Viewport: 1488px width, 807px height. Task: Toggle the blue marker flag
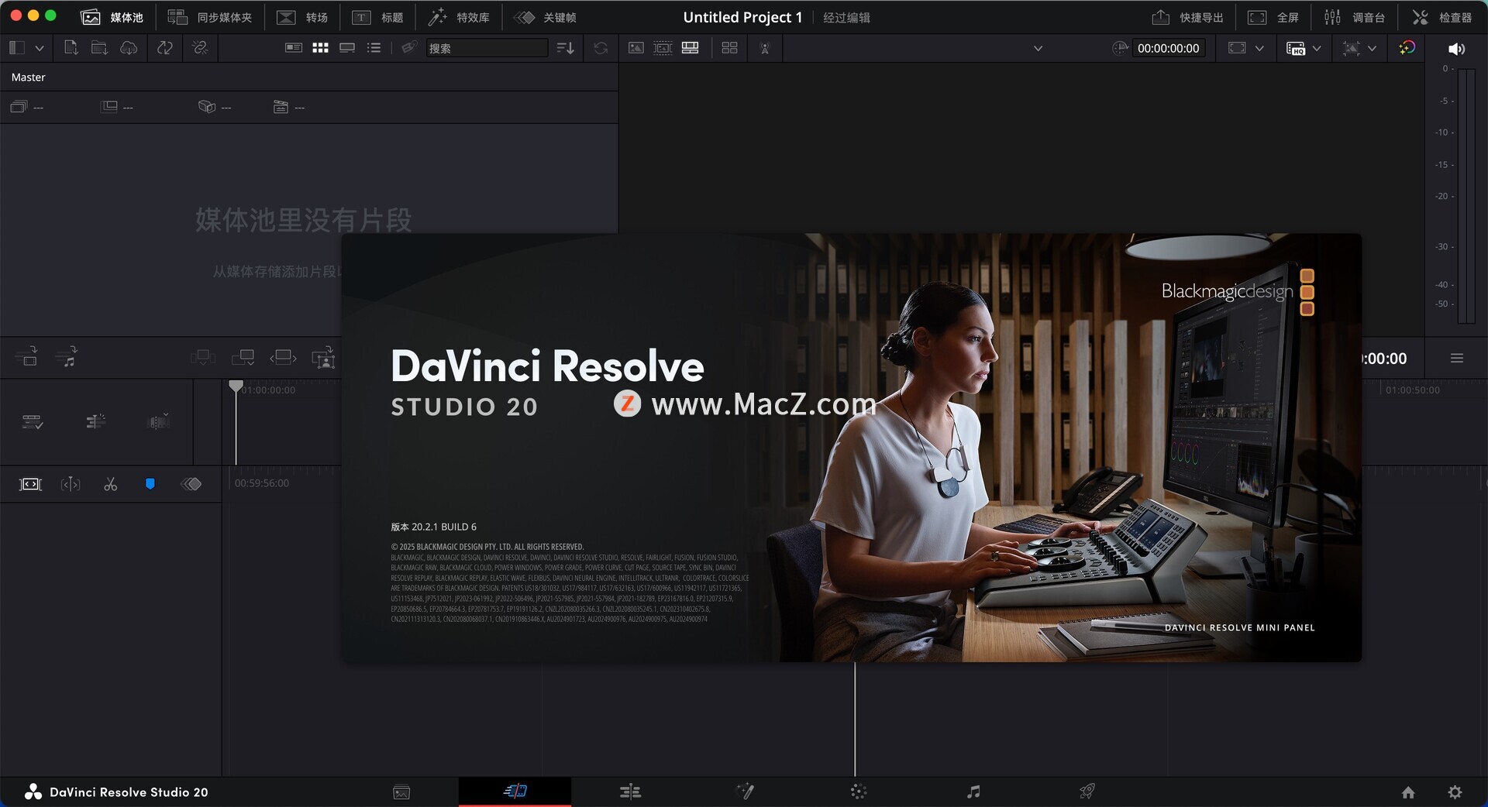point(150,484)
